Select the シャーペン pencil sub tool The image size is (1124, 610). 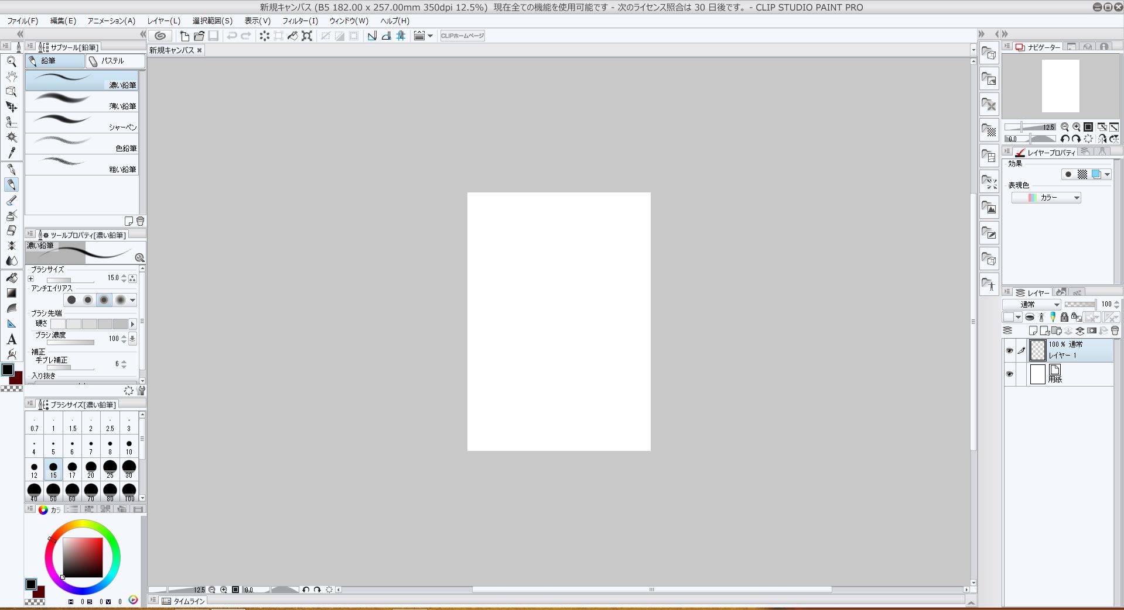click(x=81, y=123)
